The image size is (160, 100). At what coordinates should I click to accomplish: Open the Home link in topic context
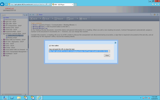[34, 25]
